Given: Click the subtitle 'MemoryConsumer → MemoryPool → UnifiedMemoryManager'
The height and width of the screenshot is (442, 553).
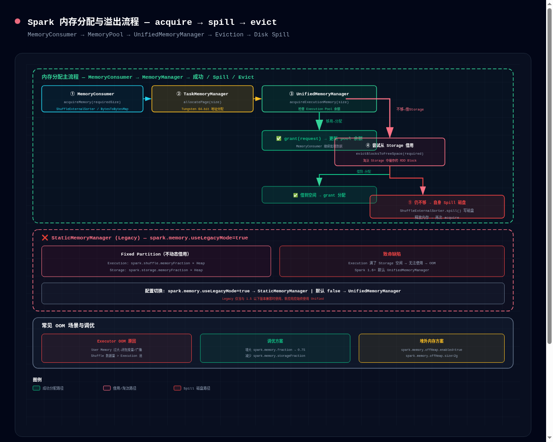Looking at the screenshot, I should pyautogui.click(x=116, y=35).
